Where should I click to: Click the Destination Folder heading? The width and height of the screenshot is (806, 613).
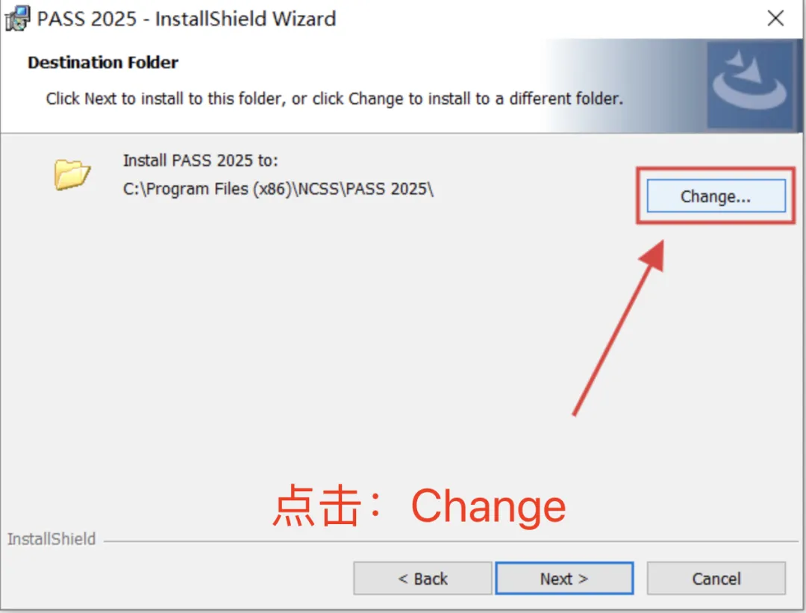(103, 62)
